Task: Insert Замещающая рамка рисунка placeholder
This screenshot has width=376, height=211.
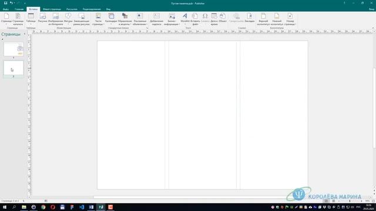Action: coord(82,19)
